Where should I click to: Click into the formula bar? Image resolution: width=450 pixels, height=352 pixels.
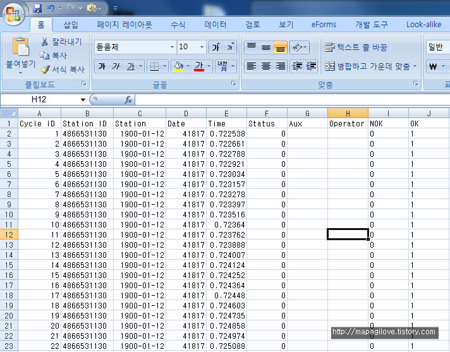[292, 100]
